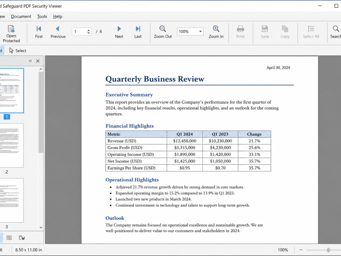Open the Document menu
This screenshot has height=256, width=341.
(21, 17)
